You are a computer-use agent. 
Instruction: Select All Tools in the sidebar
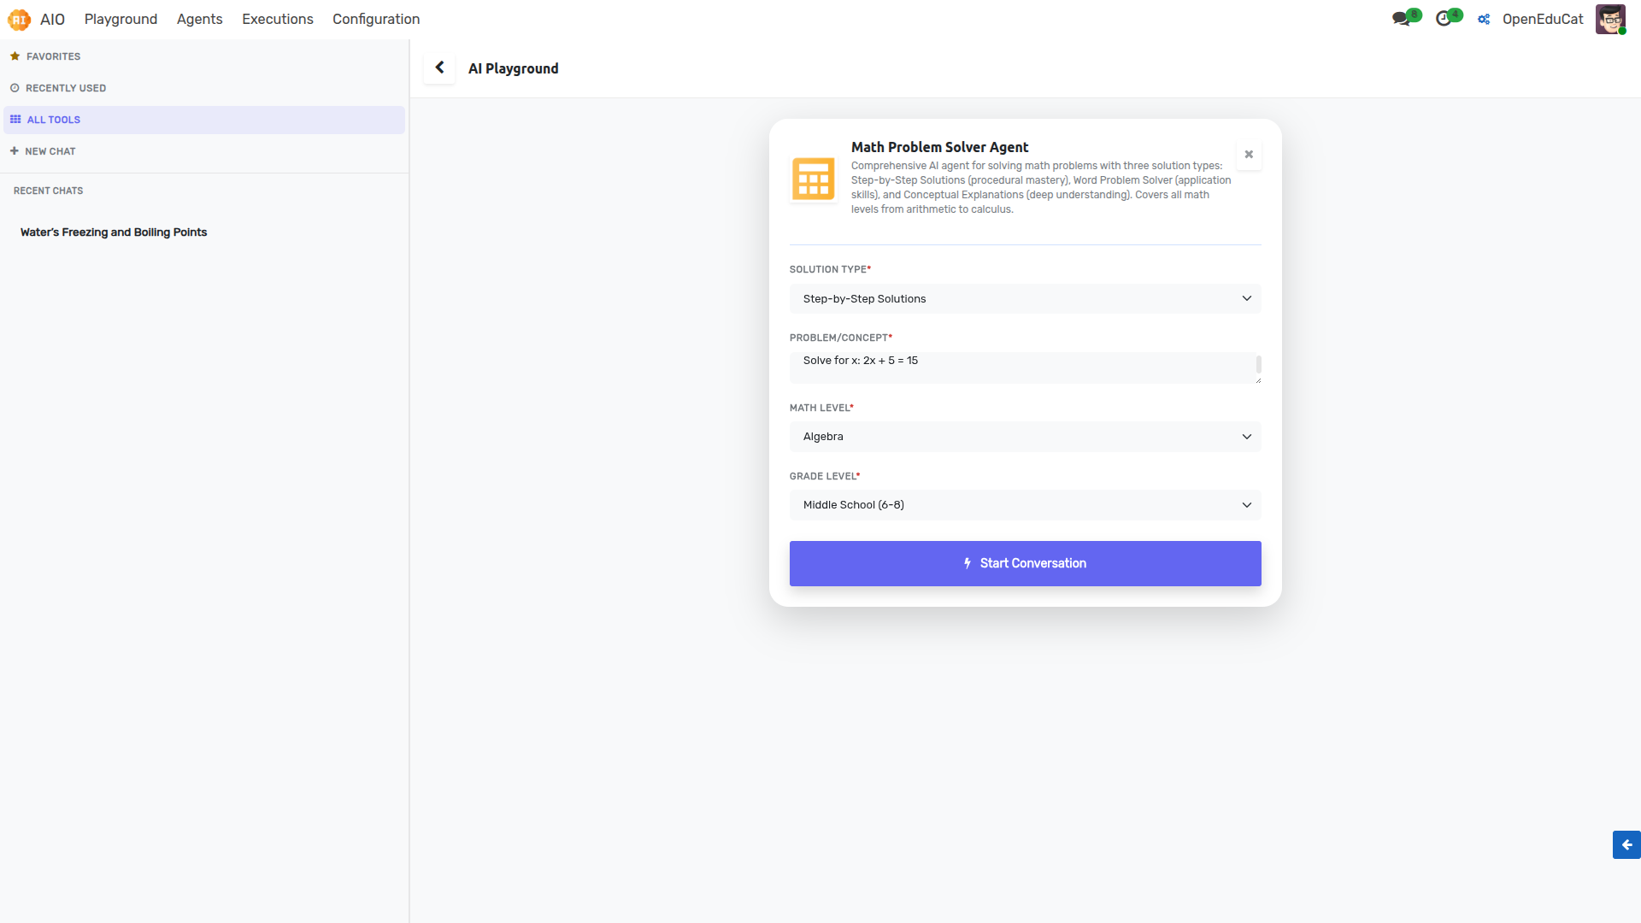(204, 120)
